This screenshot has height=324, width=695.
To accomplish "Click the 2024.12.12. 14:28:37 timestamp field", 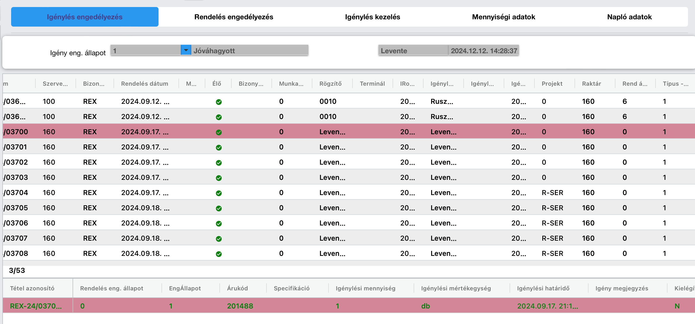I will coord(484,50).
